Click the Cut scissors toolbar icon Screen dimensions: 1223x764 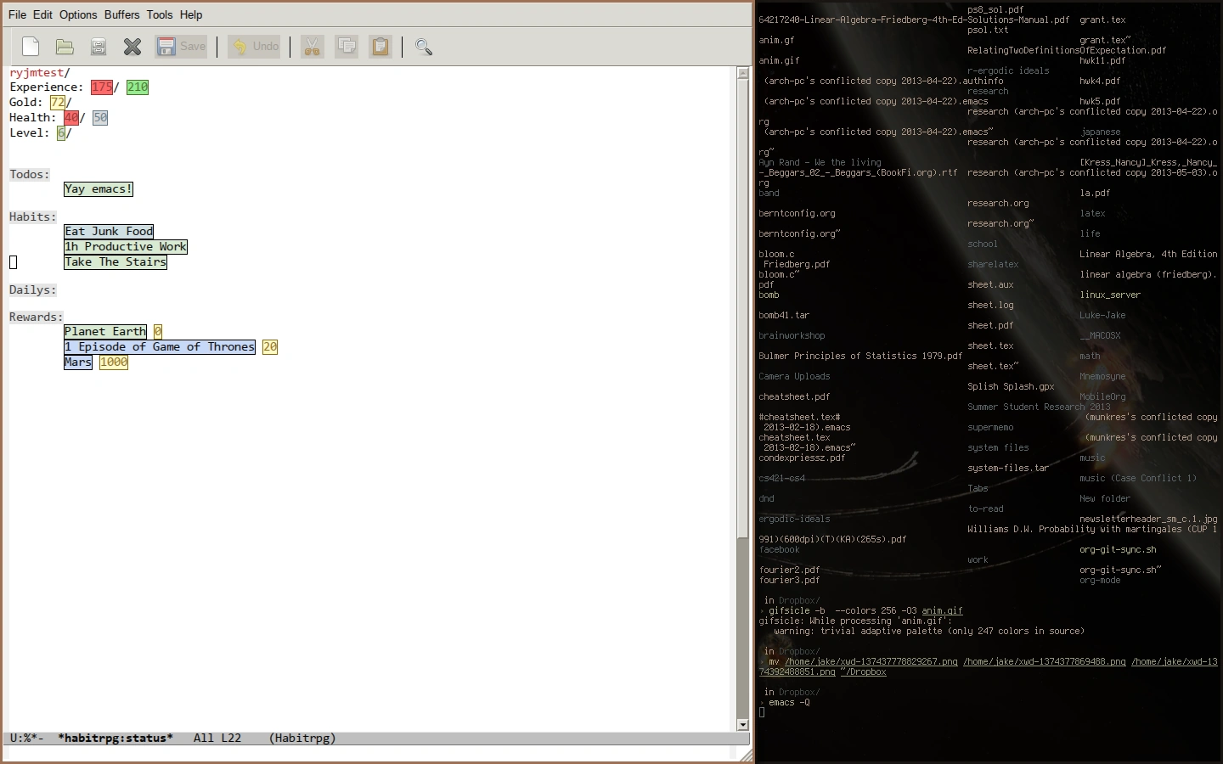click(313, 47)
